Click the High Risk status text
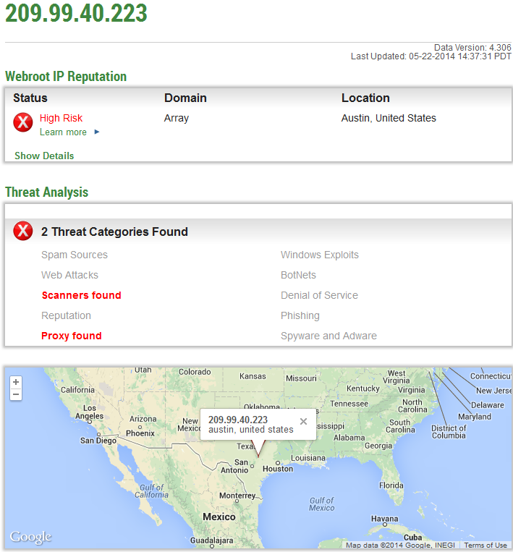 pyautogui.click(x=61, y=118)
